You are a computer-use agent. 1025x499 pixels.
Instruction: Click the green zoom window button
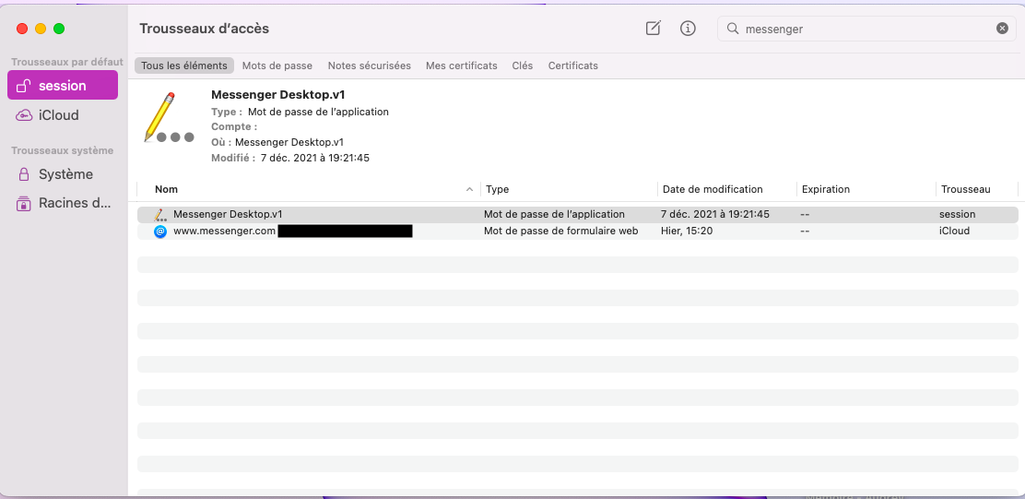(59, 29)
